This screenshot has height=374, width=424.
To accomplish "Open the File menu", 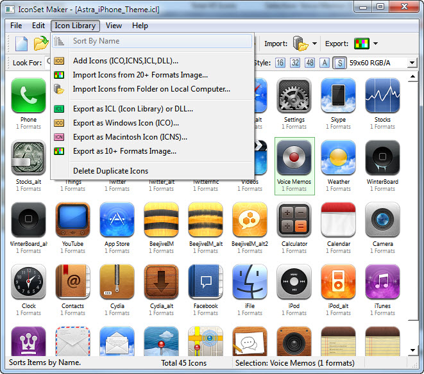I will (x=16, y=26).
